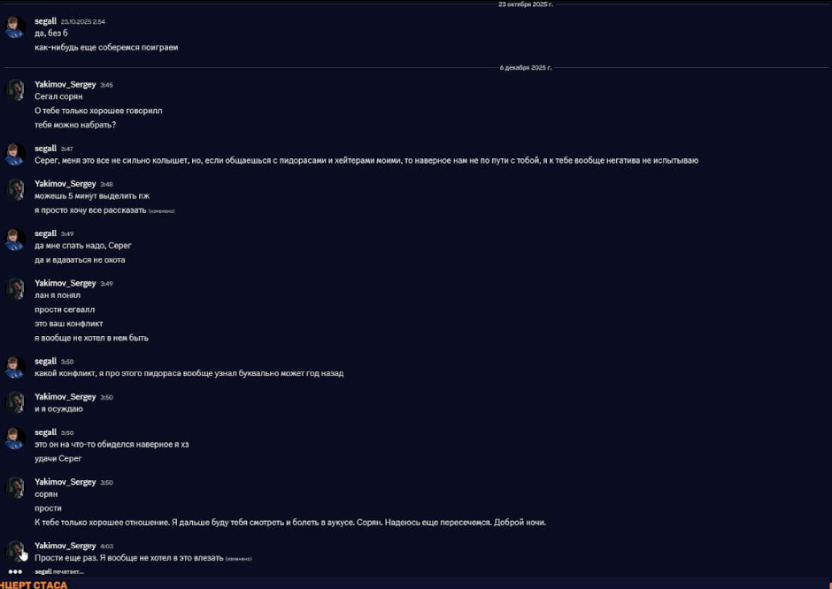Click the Yakimov_Sergey username at 4:03

point(65,546)
